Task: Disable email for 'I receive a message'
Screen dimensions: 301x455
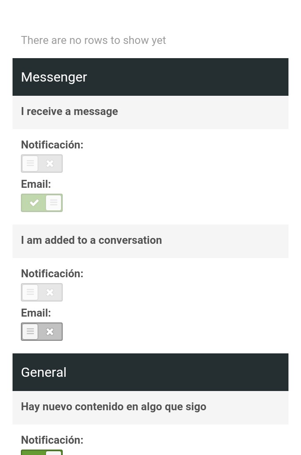Action: point(42,203)
